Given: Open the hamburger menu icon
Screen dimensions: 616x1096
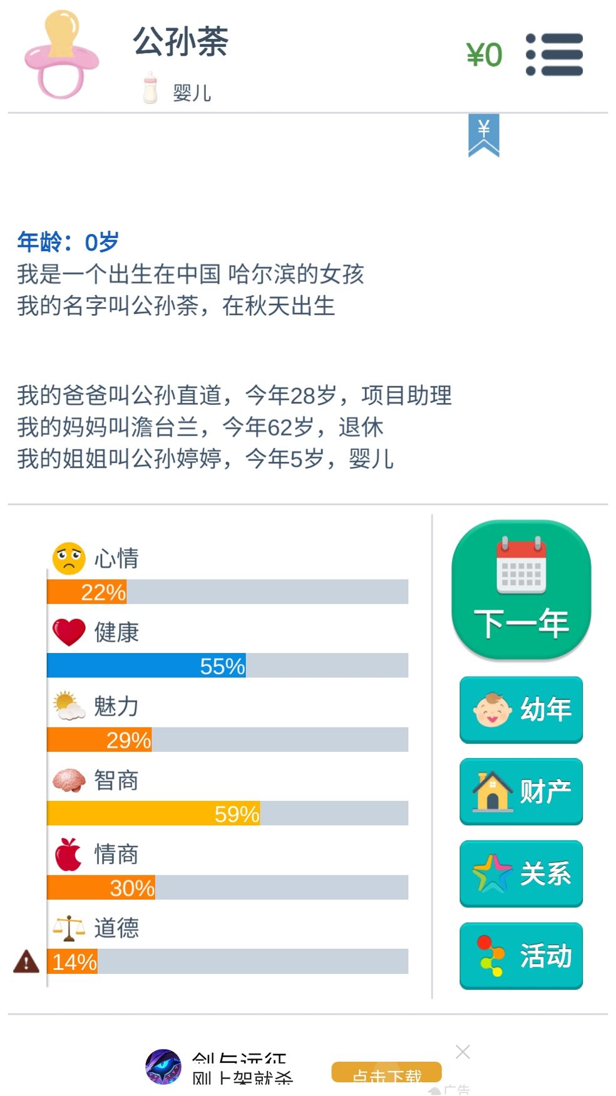Looking at the screenshot, I should (554, 55).
